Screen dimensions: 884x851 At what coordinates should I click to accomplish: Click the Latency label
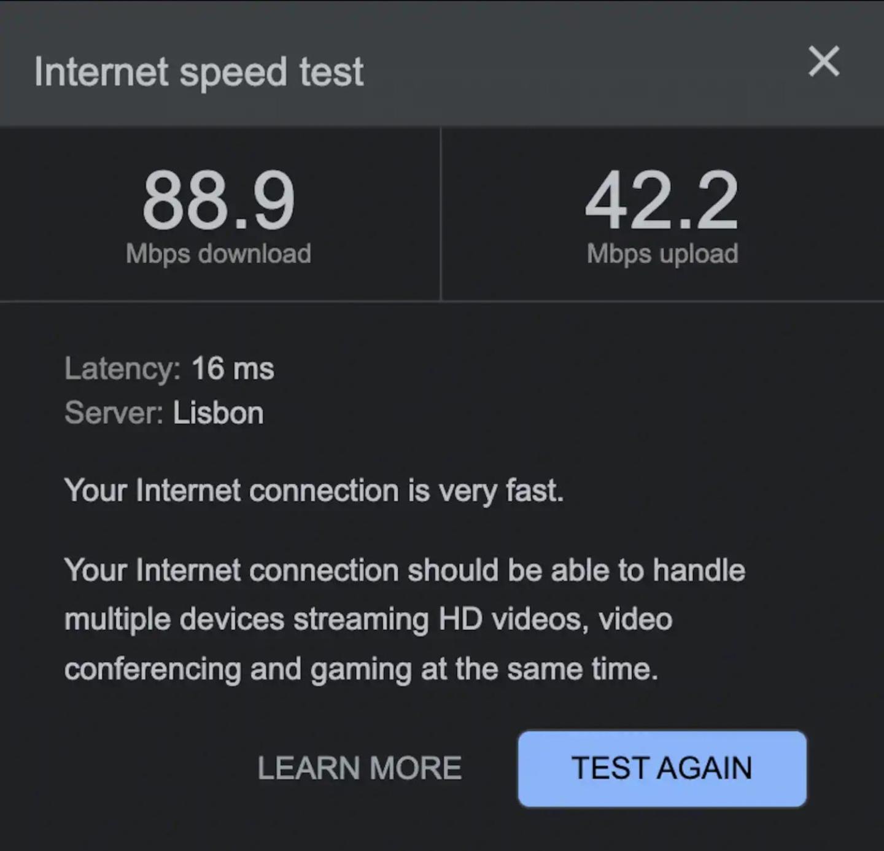point(123,368)
